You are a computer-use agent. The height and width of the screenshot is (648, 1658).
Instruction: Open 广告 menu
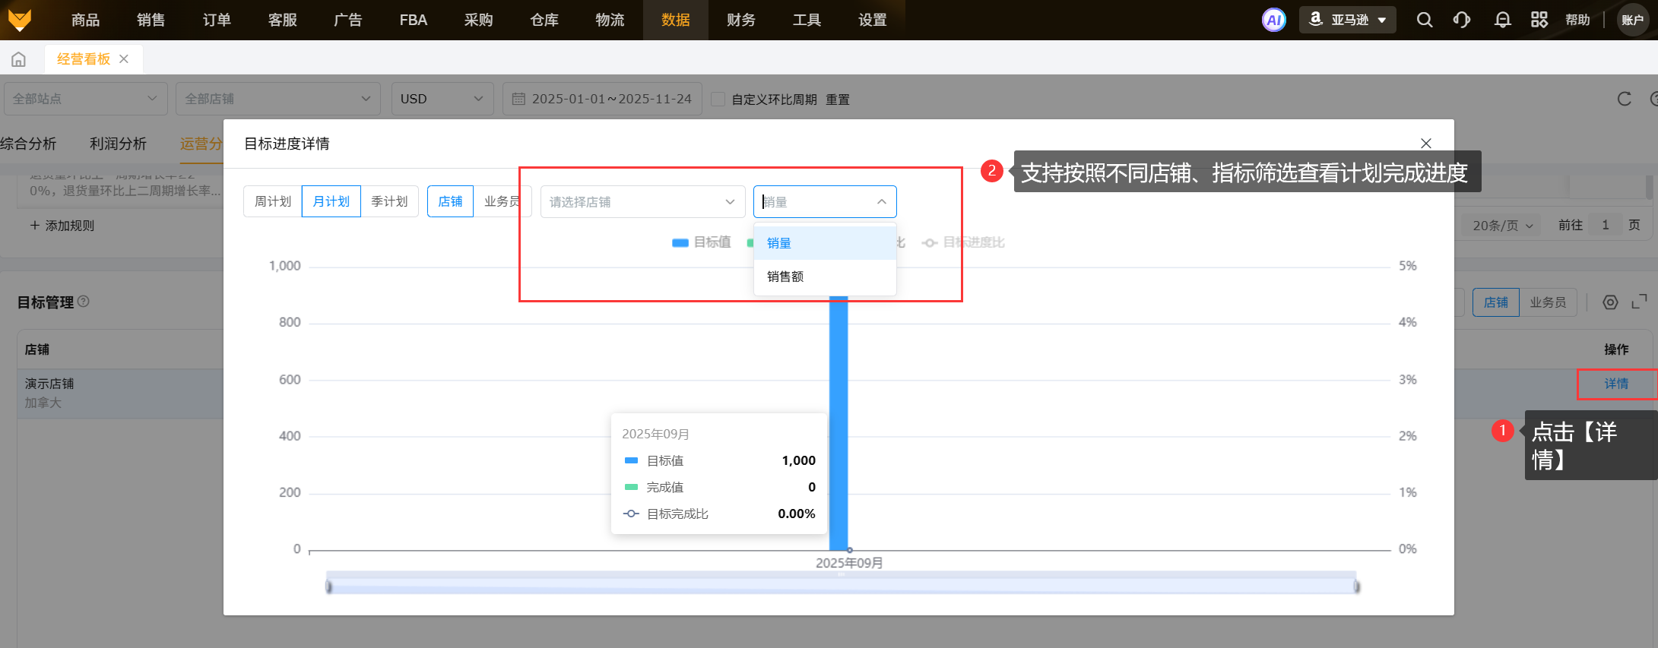click(x=347, y=20)
